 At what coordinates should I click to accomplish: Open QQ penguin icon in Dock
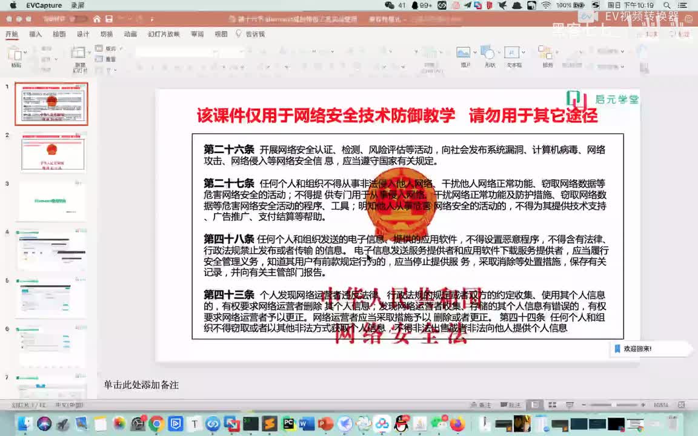(401, 423)
